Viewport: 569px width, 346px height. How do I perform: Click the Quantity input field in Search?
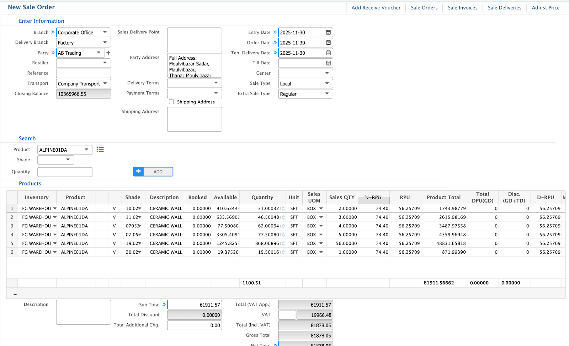click(65, 172)
